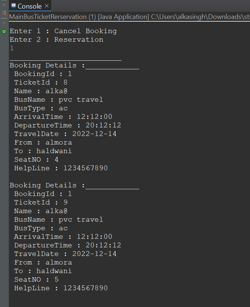Viewport: 250px width, 307px height.
Task: Click the BusName : pvc travel line
Action: pyautogui.click(x=58, y=99)
